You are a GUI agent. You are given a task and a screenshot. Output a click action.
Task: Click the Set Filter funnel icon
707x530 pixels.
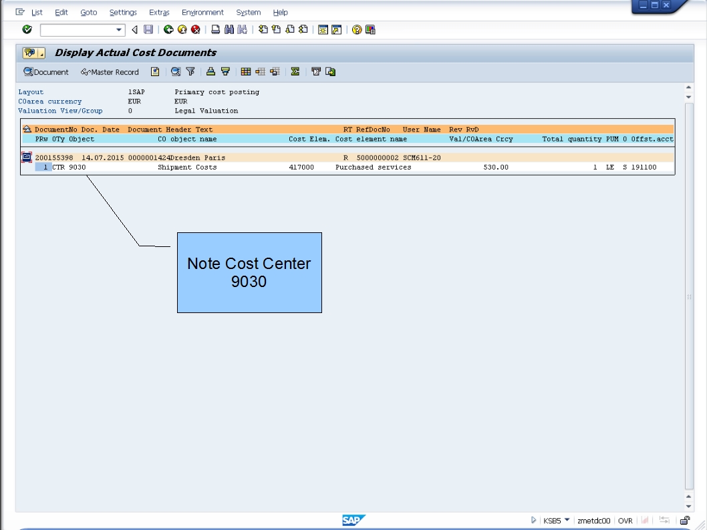click(x=190, y=71)
